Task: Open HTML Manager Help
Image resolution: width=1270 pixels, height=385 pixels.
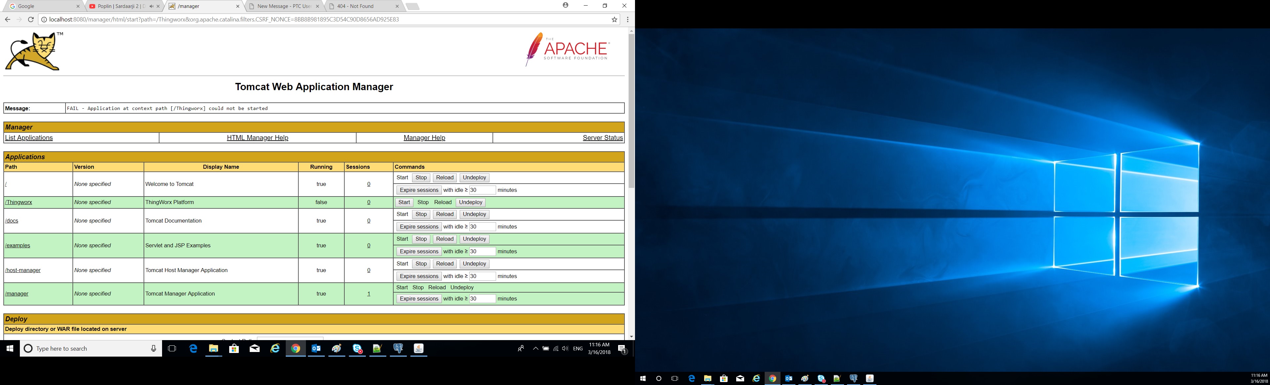Action: [x=257, y=138]
